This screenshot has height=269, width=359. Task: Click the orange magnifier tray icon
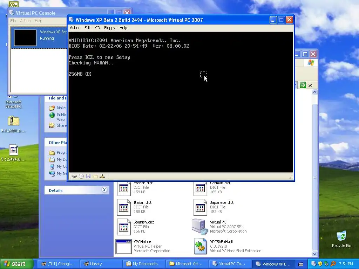pos(333,264)
